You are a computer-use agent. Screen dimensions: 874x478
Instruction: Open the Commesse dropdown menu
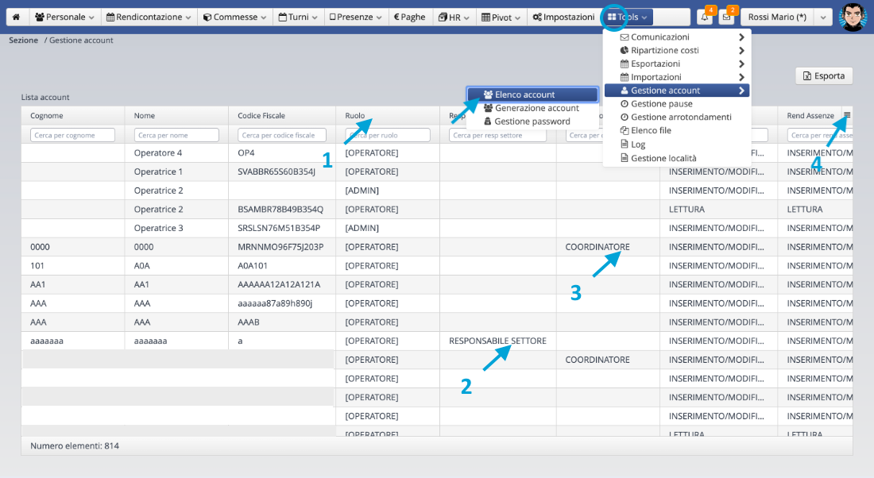pyautogui.click(x=234, y=17)
